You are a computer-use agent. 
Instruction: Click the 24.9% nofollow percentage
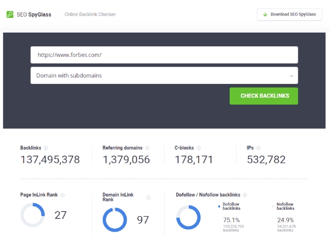pos(286,220)
